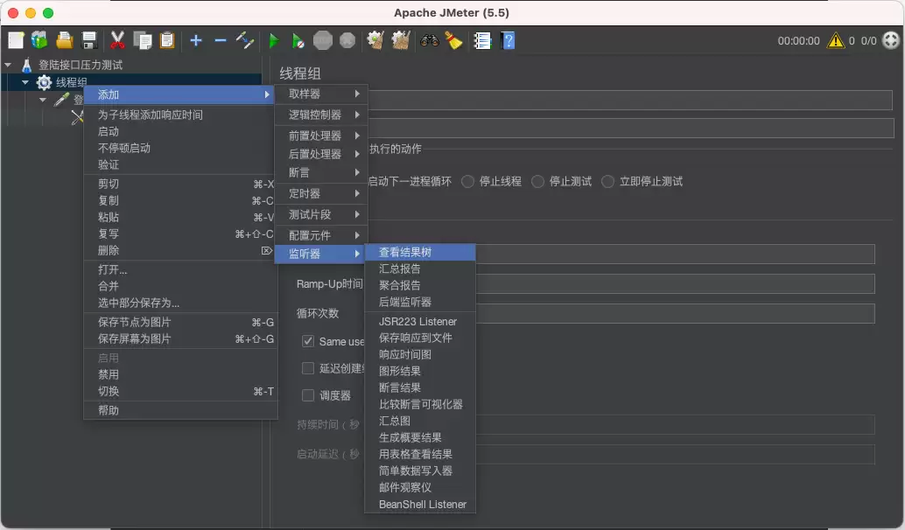
Task: Choose 后端监听器 from listener menu
Action: point(420,303)
